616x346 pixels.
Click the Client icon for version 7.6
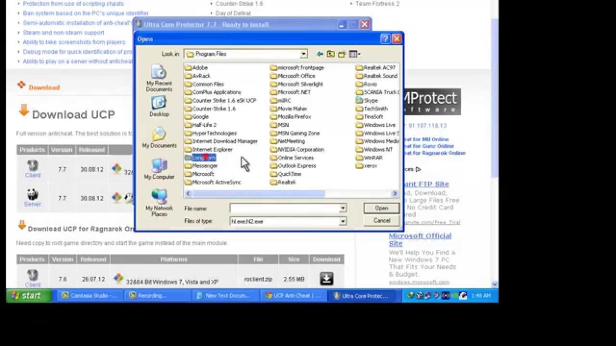point(33,275)
